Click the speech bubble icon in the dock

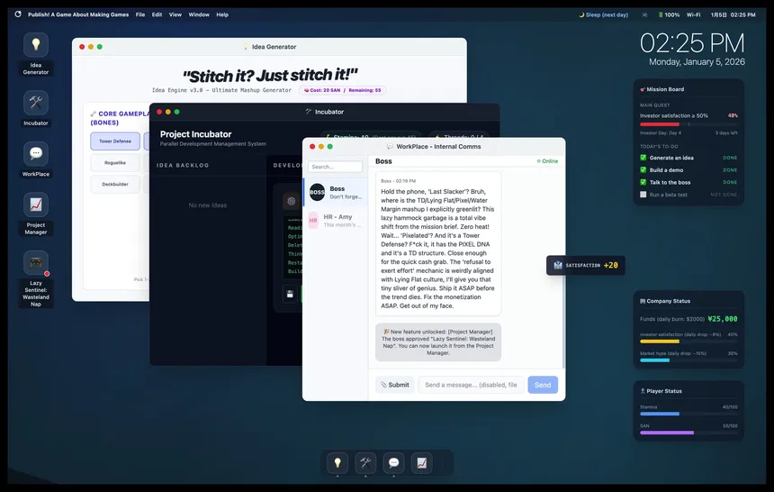coord(393,463)
